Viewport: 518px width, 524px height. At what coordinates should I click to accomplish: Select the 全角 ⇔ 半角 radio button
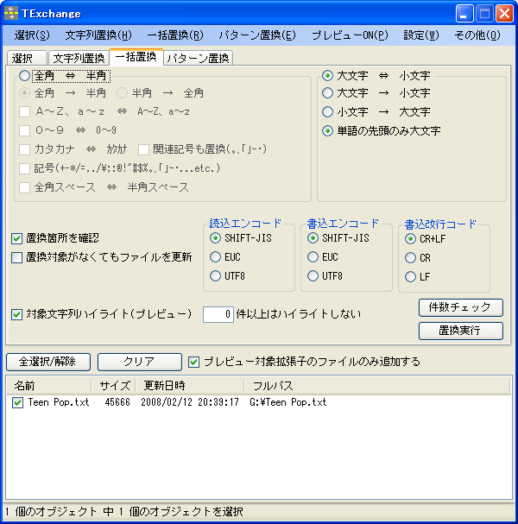pyautogui.click(x=24, y=76)
